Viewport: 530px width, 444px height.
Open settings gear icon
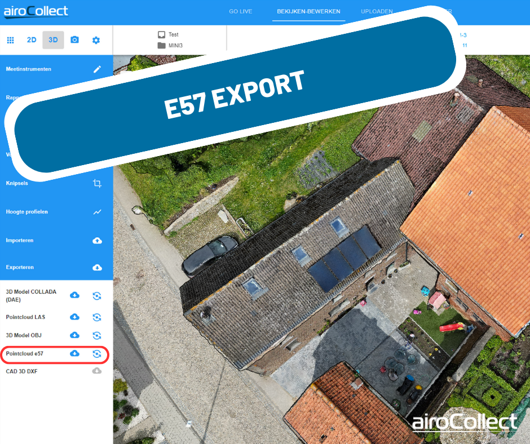[x=96, y=40]
